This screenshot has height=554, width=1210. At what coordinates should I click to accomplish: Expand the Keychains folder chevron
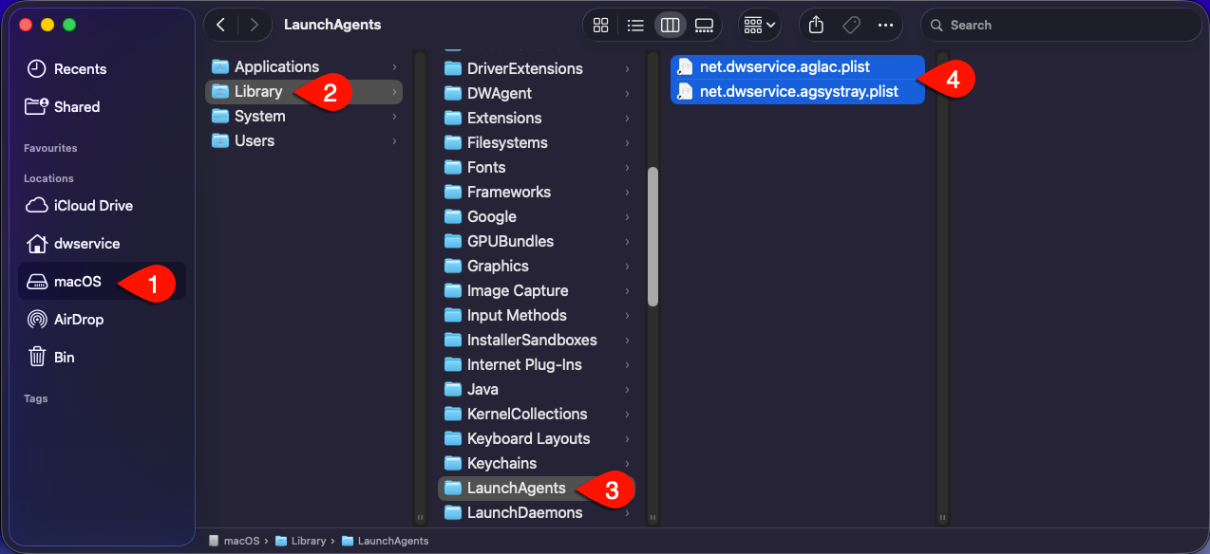pyautogui.click(x=627, y=463)
